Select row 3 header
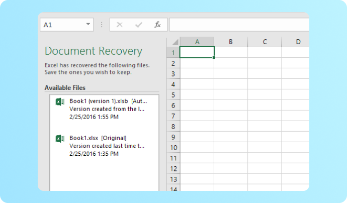This screenshot has width=347, height=203. coord(173,74)
